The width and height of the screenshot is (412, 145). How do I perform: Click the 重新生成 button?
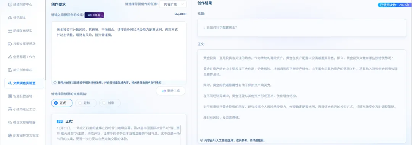171,91
